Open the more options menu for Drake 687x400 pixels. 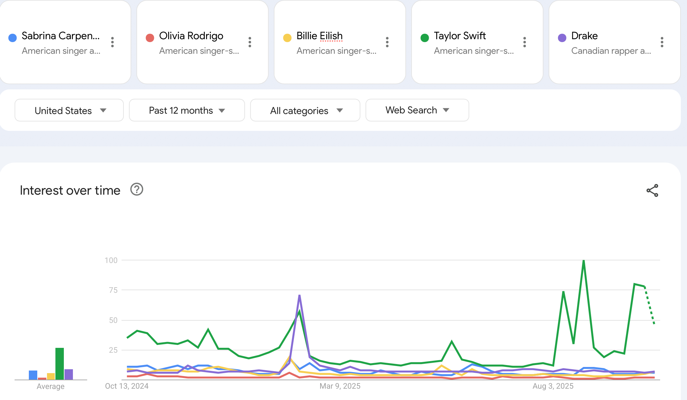(x=662, y=42)
